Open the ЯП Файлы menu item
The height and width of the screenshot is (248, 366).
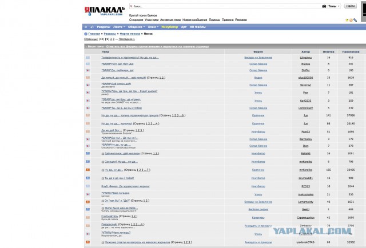point(197,27)
